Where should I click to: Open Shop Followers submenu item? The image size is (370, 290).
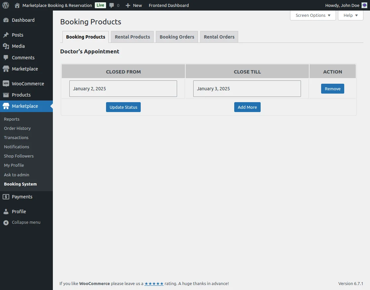coord(18,156)
